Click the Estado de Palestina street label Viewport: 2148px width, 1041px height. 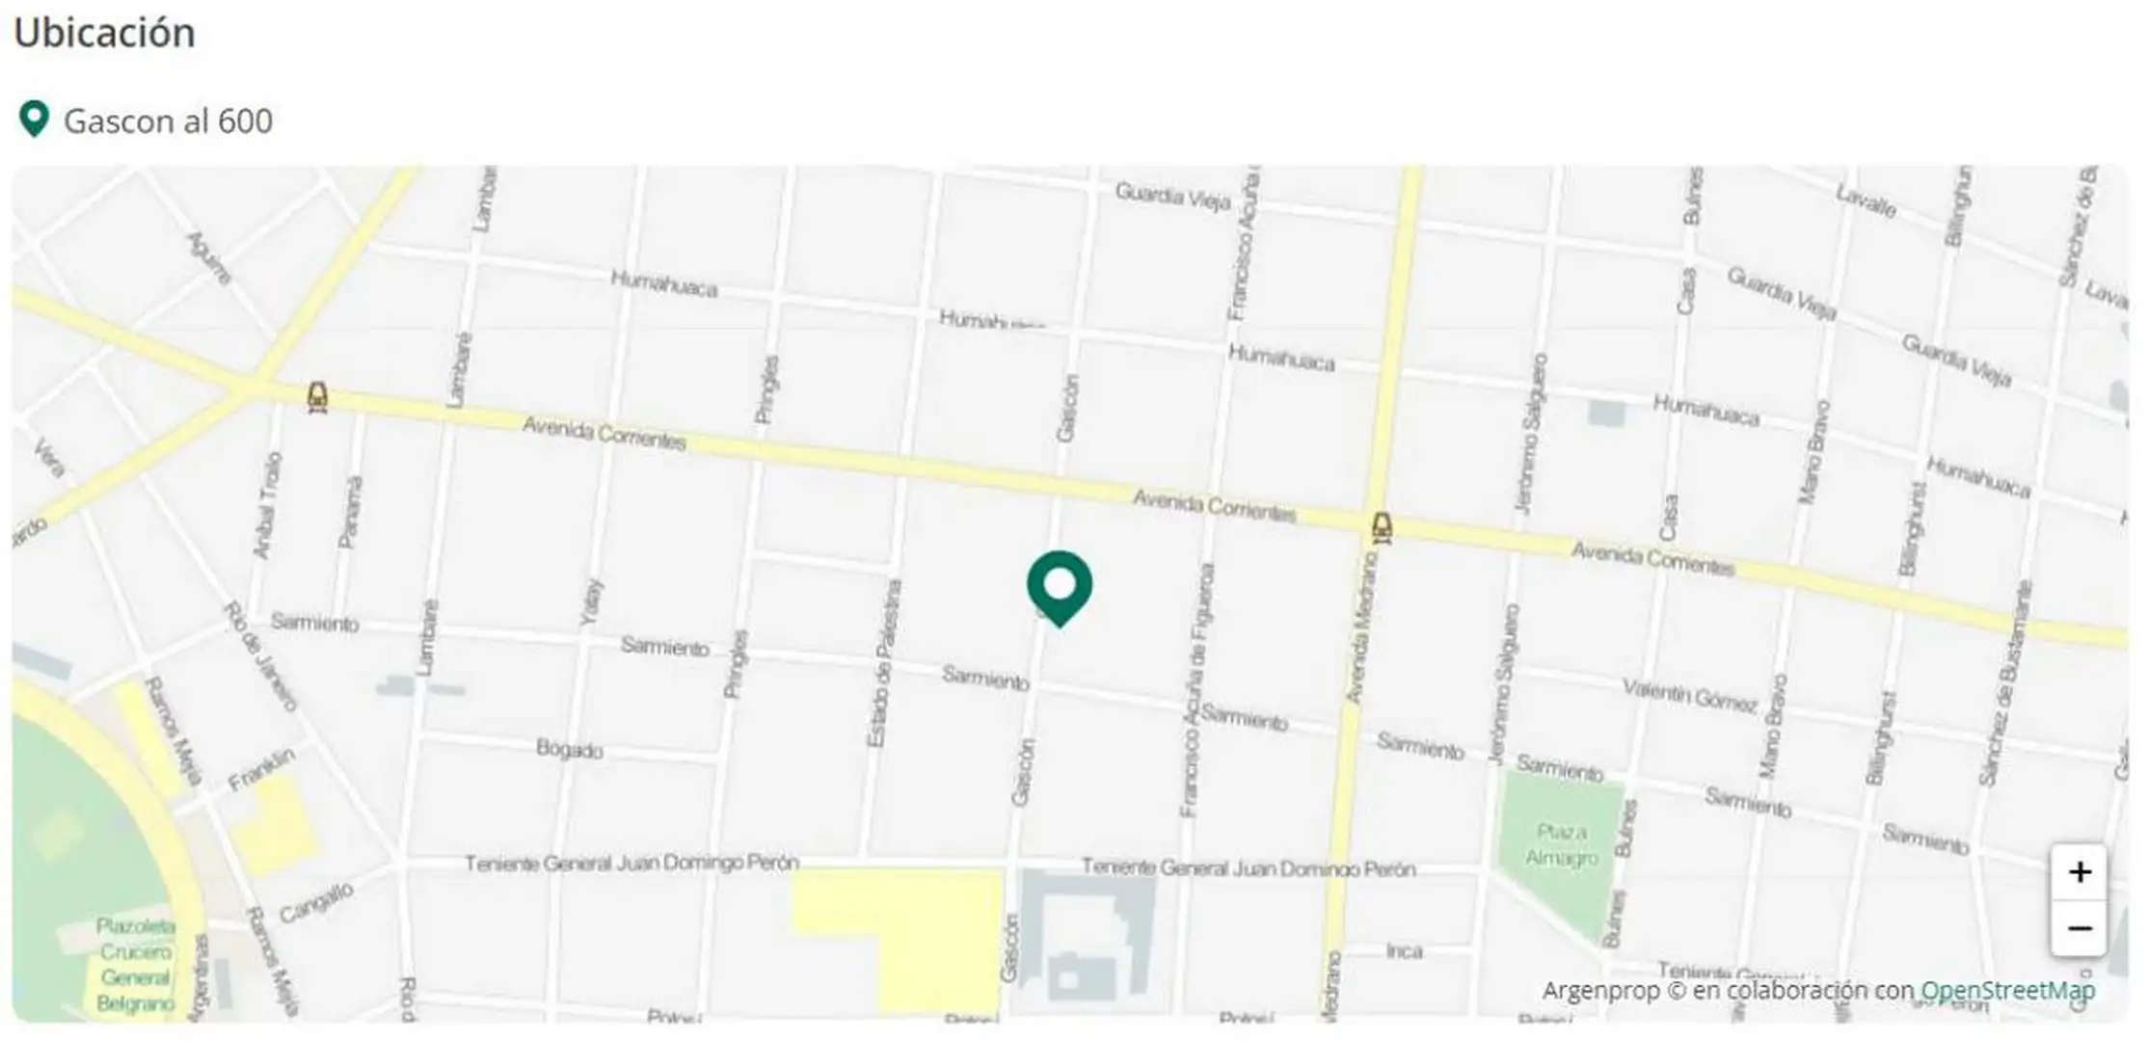[885, 663]
